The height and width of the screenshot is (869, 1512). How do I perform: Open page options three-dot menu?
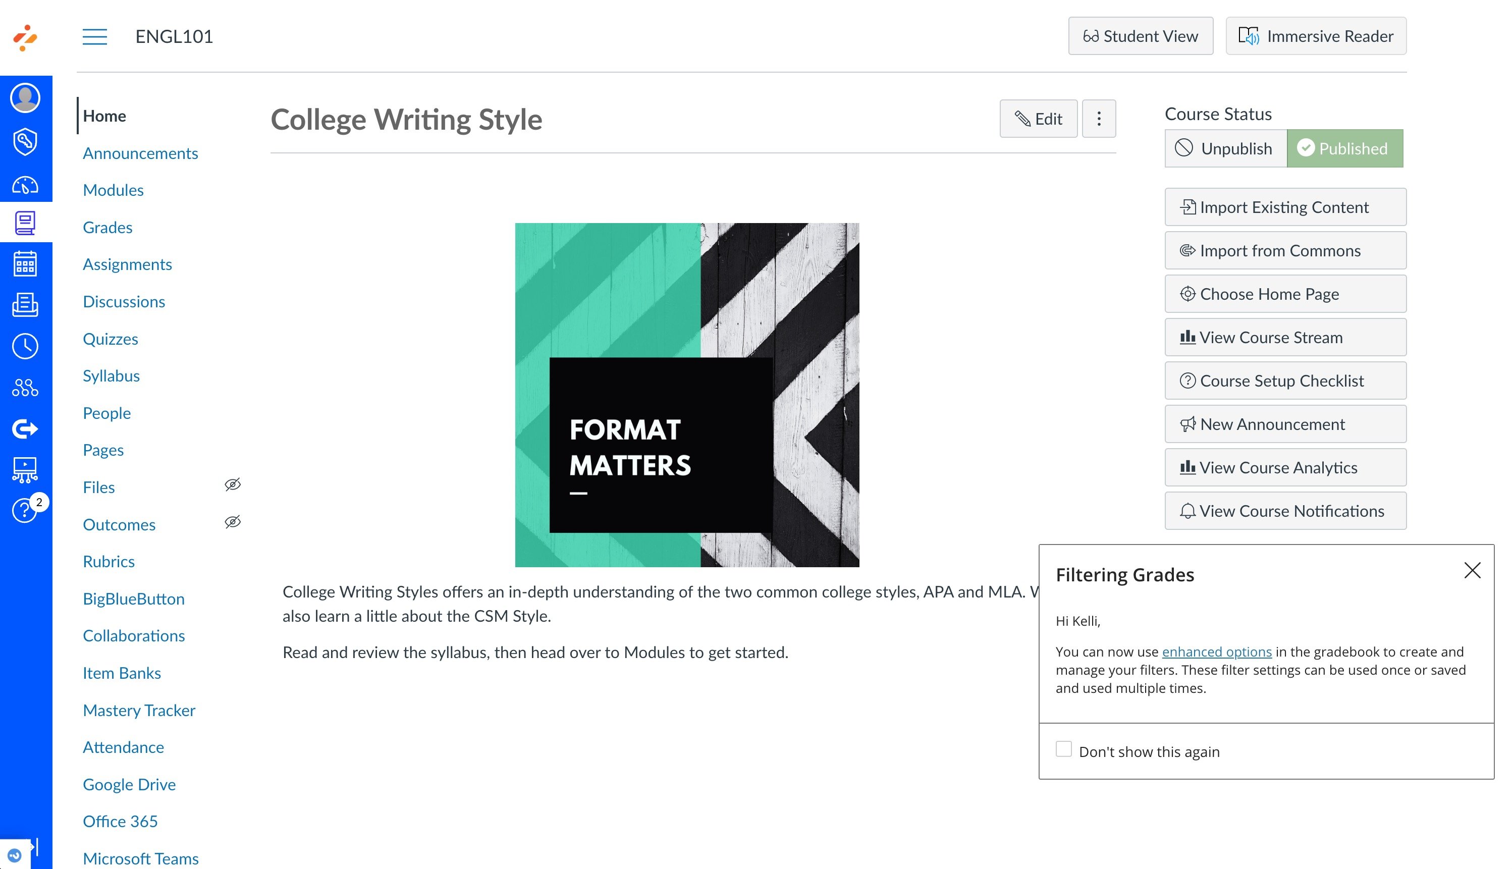click(x=1099, y=119)
